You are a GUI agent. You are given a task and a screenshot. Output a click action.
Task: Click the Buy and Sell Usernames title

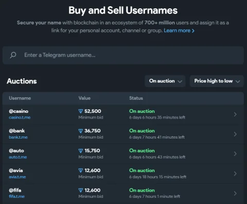[123, 10]
